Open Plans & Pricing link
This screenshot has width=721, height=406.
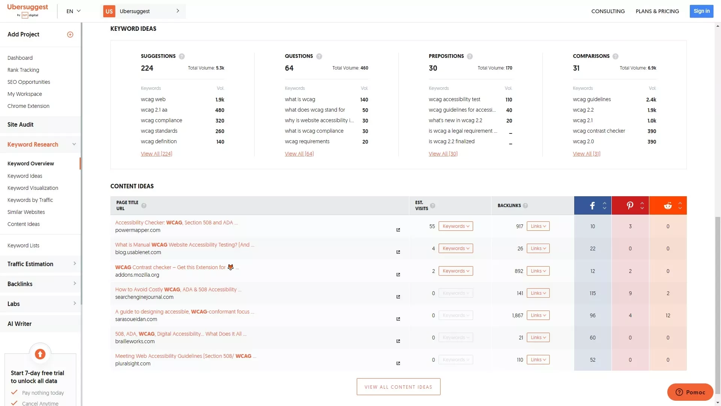pyautogui.click(x=657, y=11)
